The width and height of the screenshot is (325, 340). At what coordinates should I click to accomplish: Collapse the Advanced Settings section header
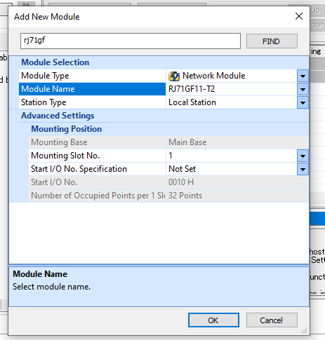pyautogui.click(x=58, y=116)
